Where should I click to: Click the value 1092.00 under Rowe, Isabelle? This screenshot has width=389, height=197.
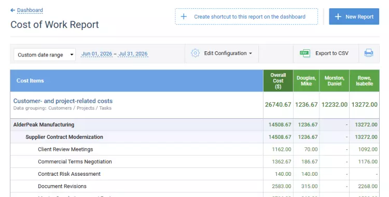coord(368,149)
